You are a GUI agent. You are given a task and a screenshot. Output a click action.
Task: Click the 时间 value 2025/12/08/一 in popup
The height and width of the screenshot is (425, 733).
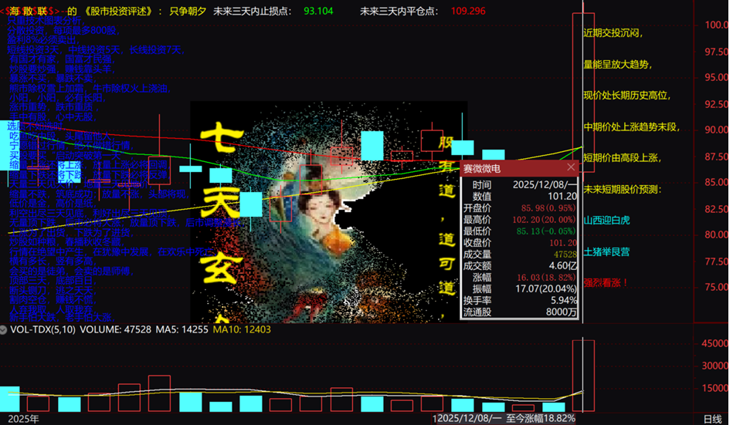(x=545, y=184)
